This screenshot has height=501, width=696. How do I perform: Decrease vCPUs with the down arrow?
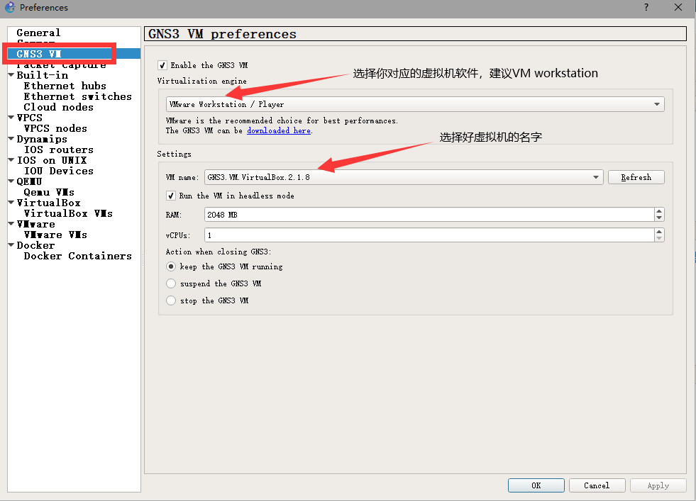coord(659,238)
